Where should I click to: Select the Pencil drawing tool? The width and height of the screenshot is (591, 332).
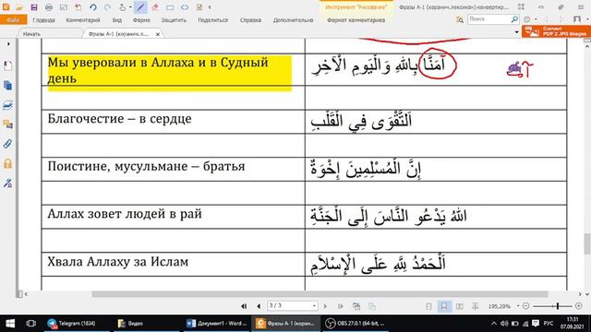140,7
